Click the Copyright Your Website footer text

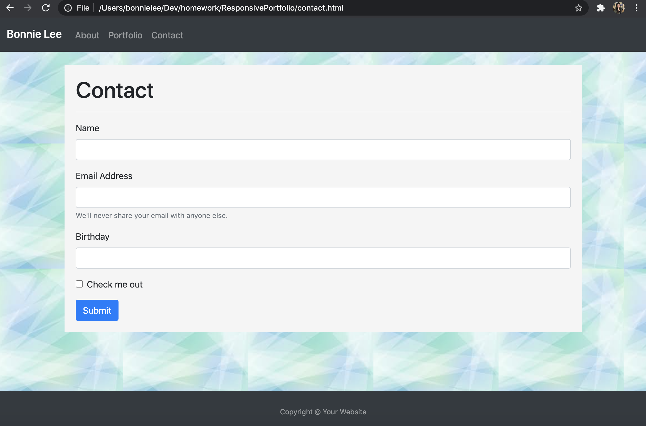323,412
